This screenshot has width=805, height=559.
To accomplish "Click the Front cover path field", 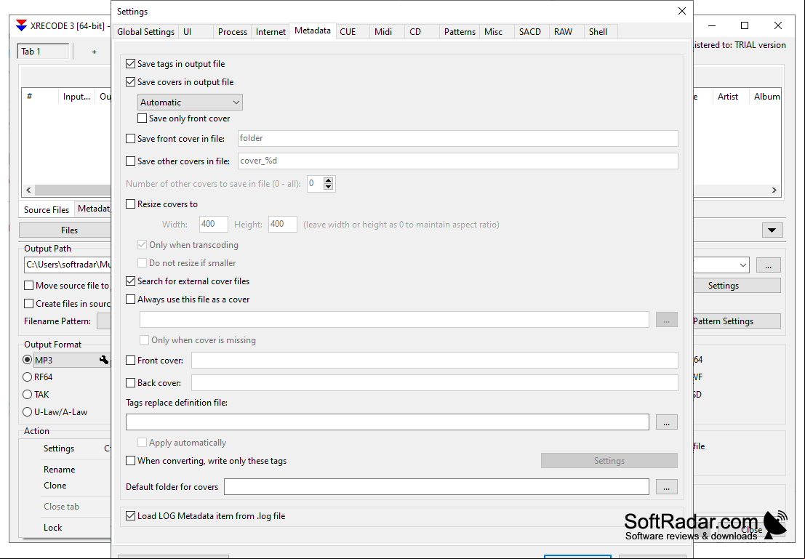I will coord(435,361).
